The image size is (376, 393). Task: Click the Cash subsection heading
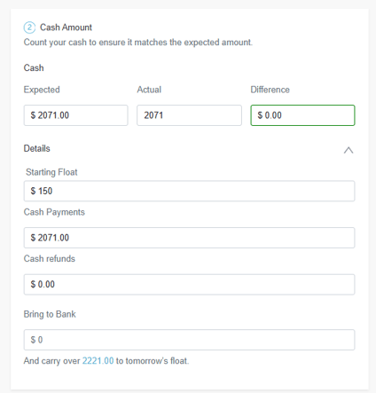(x=34, y=68)
